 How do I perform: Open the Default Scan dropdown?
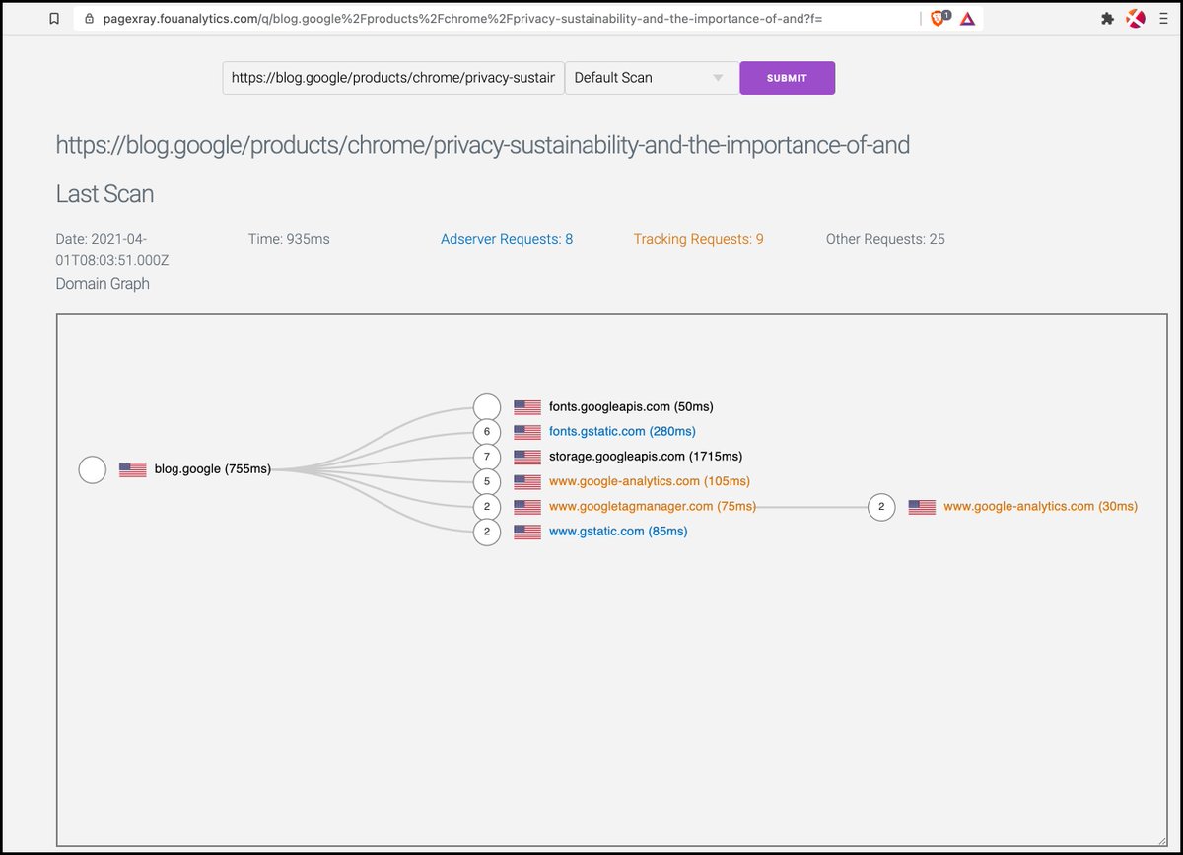coord(652,78)
